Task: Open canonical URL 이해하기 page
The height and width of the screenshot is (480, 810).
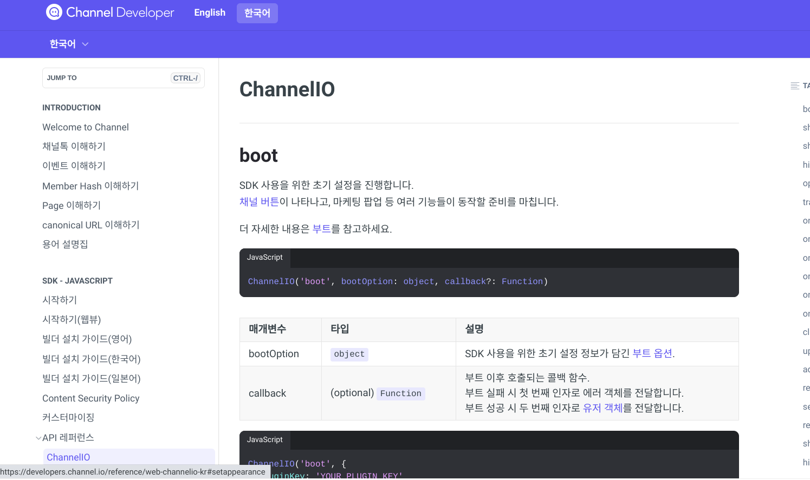Action: coord(91,225)
